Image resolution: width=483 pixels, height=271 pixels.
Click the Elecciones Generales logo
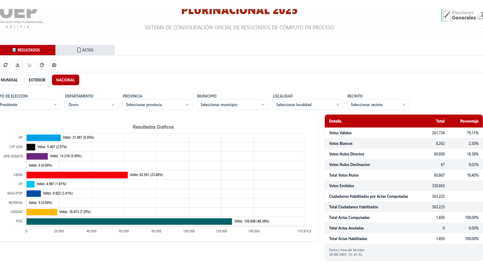click(462, 15)
